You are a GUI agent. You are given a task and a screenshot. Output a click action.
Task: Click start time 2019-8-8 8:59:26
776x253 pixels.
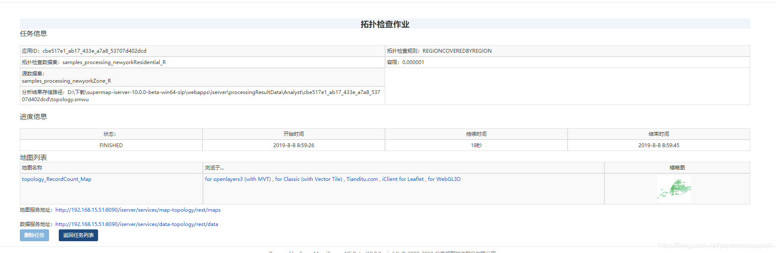tap(294, 145)
